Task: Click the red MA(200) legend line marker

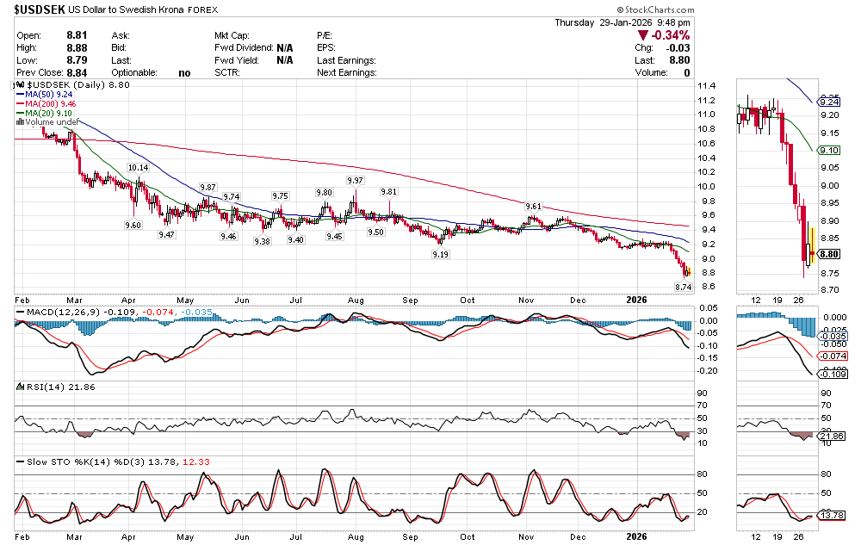Action: pos(20,104)
